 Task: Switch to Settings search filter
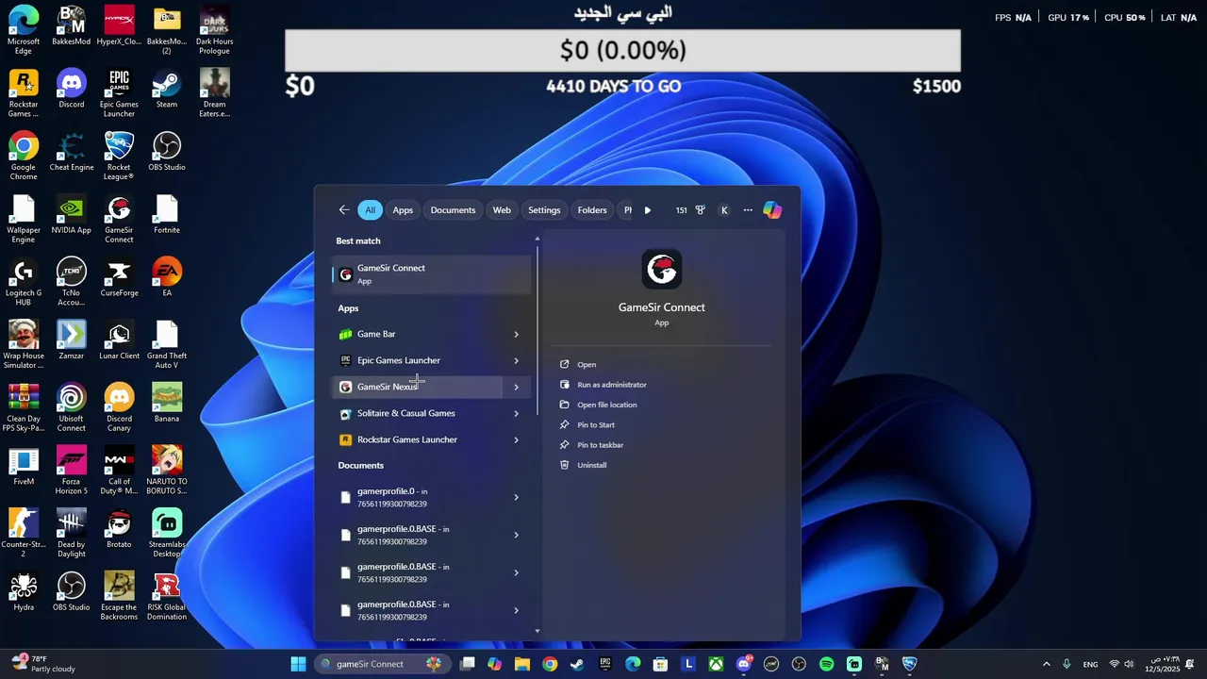544,210
